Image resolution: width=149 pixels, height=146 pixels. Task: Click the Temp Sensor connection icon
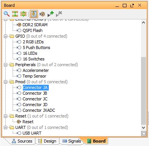19,76
